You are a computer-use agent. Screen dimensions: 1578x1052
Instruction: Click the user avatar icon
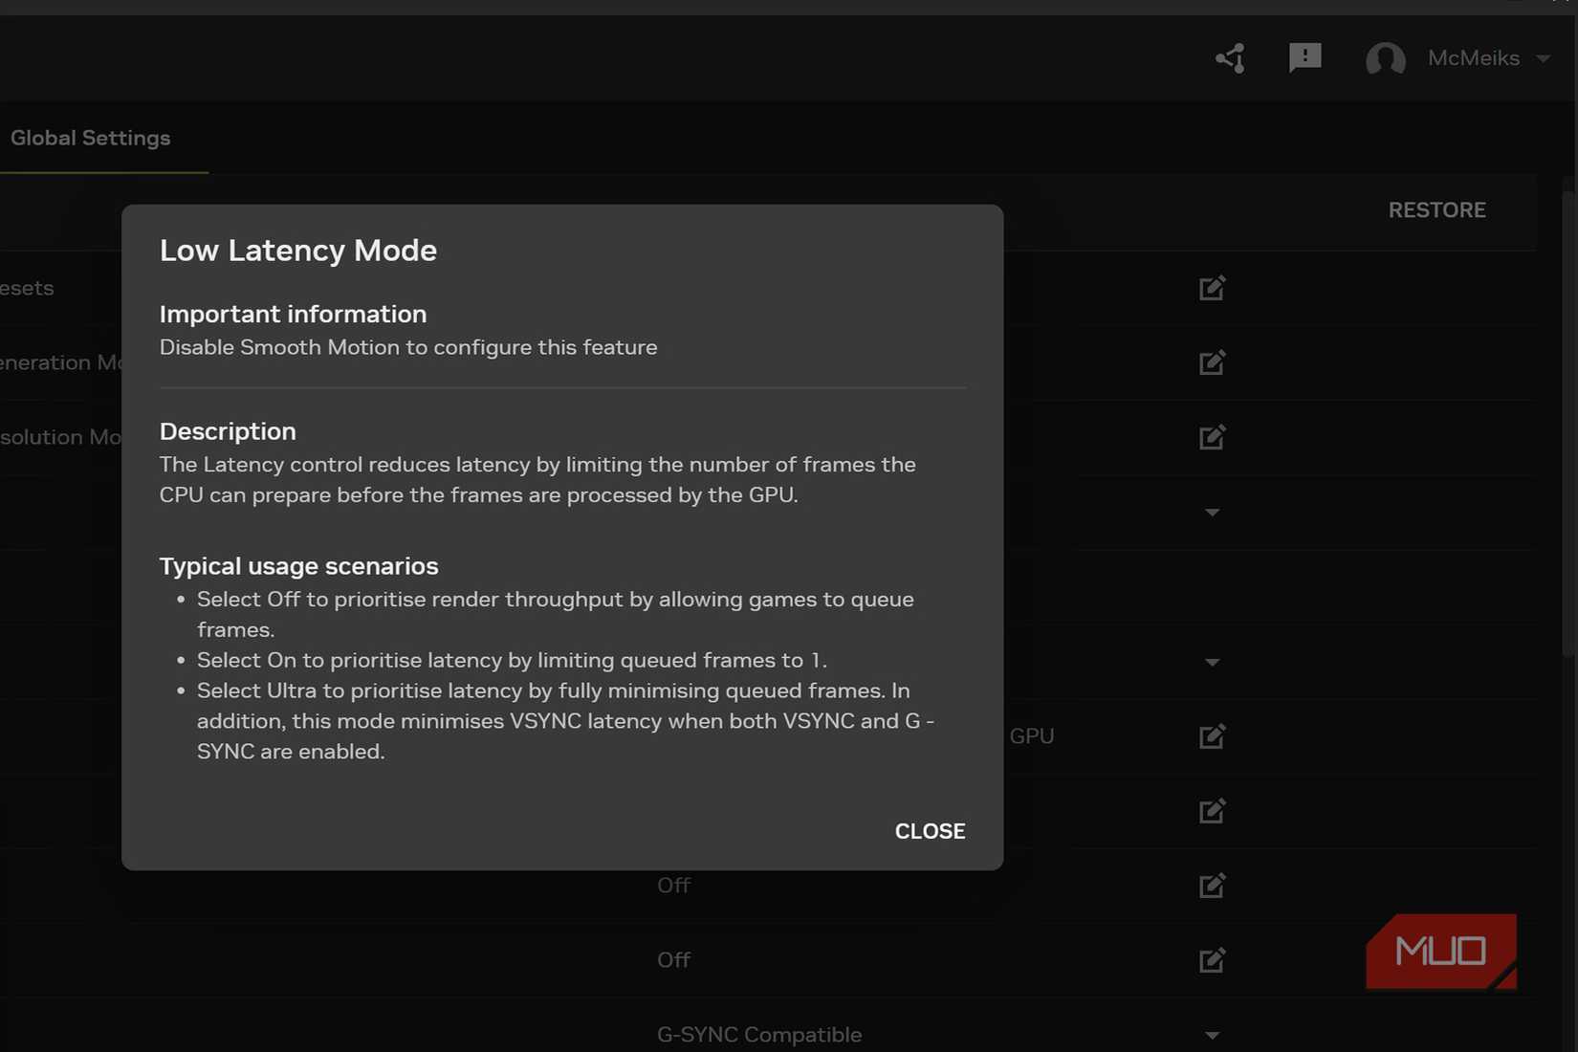tap(1385, 58)
